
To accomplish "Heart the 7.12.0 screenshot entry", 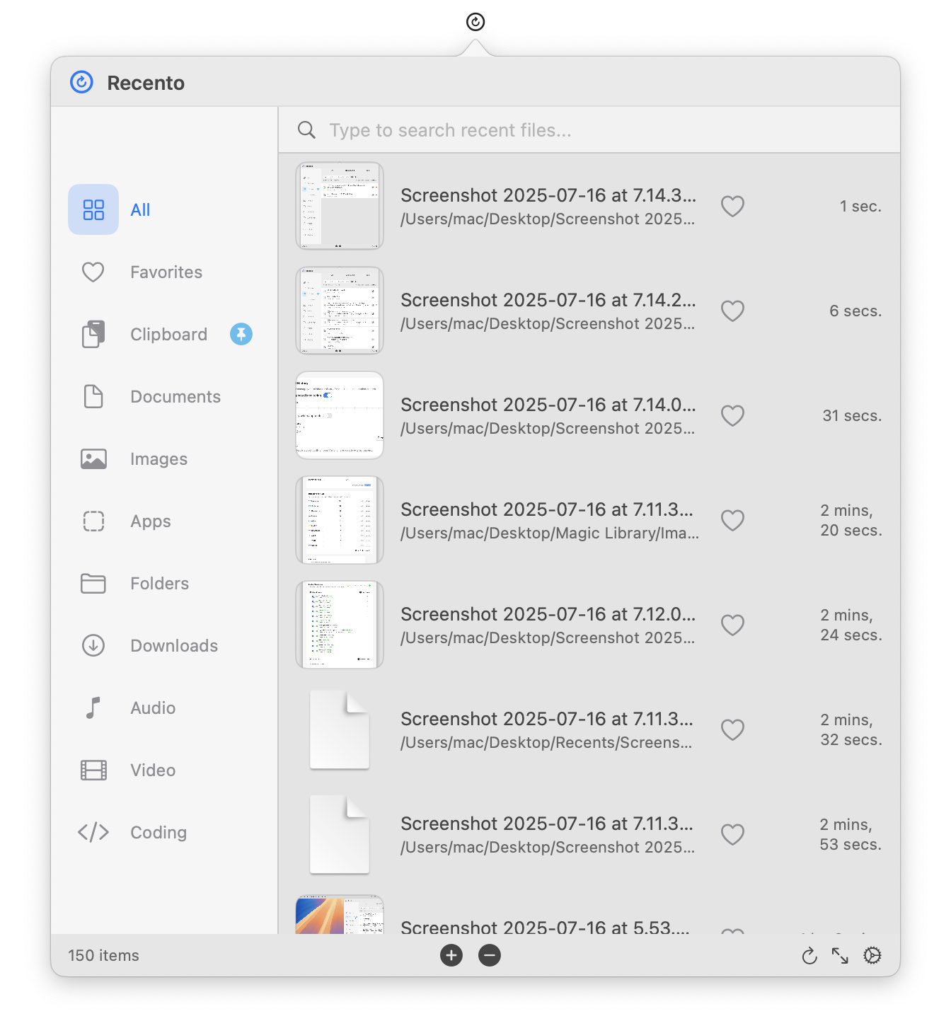I will pyautogui.click(x=732, y=625).
